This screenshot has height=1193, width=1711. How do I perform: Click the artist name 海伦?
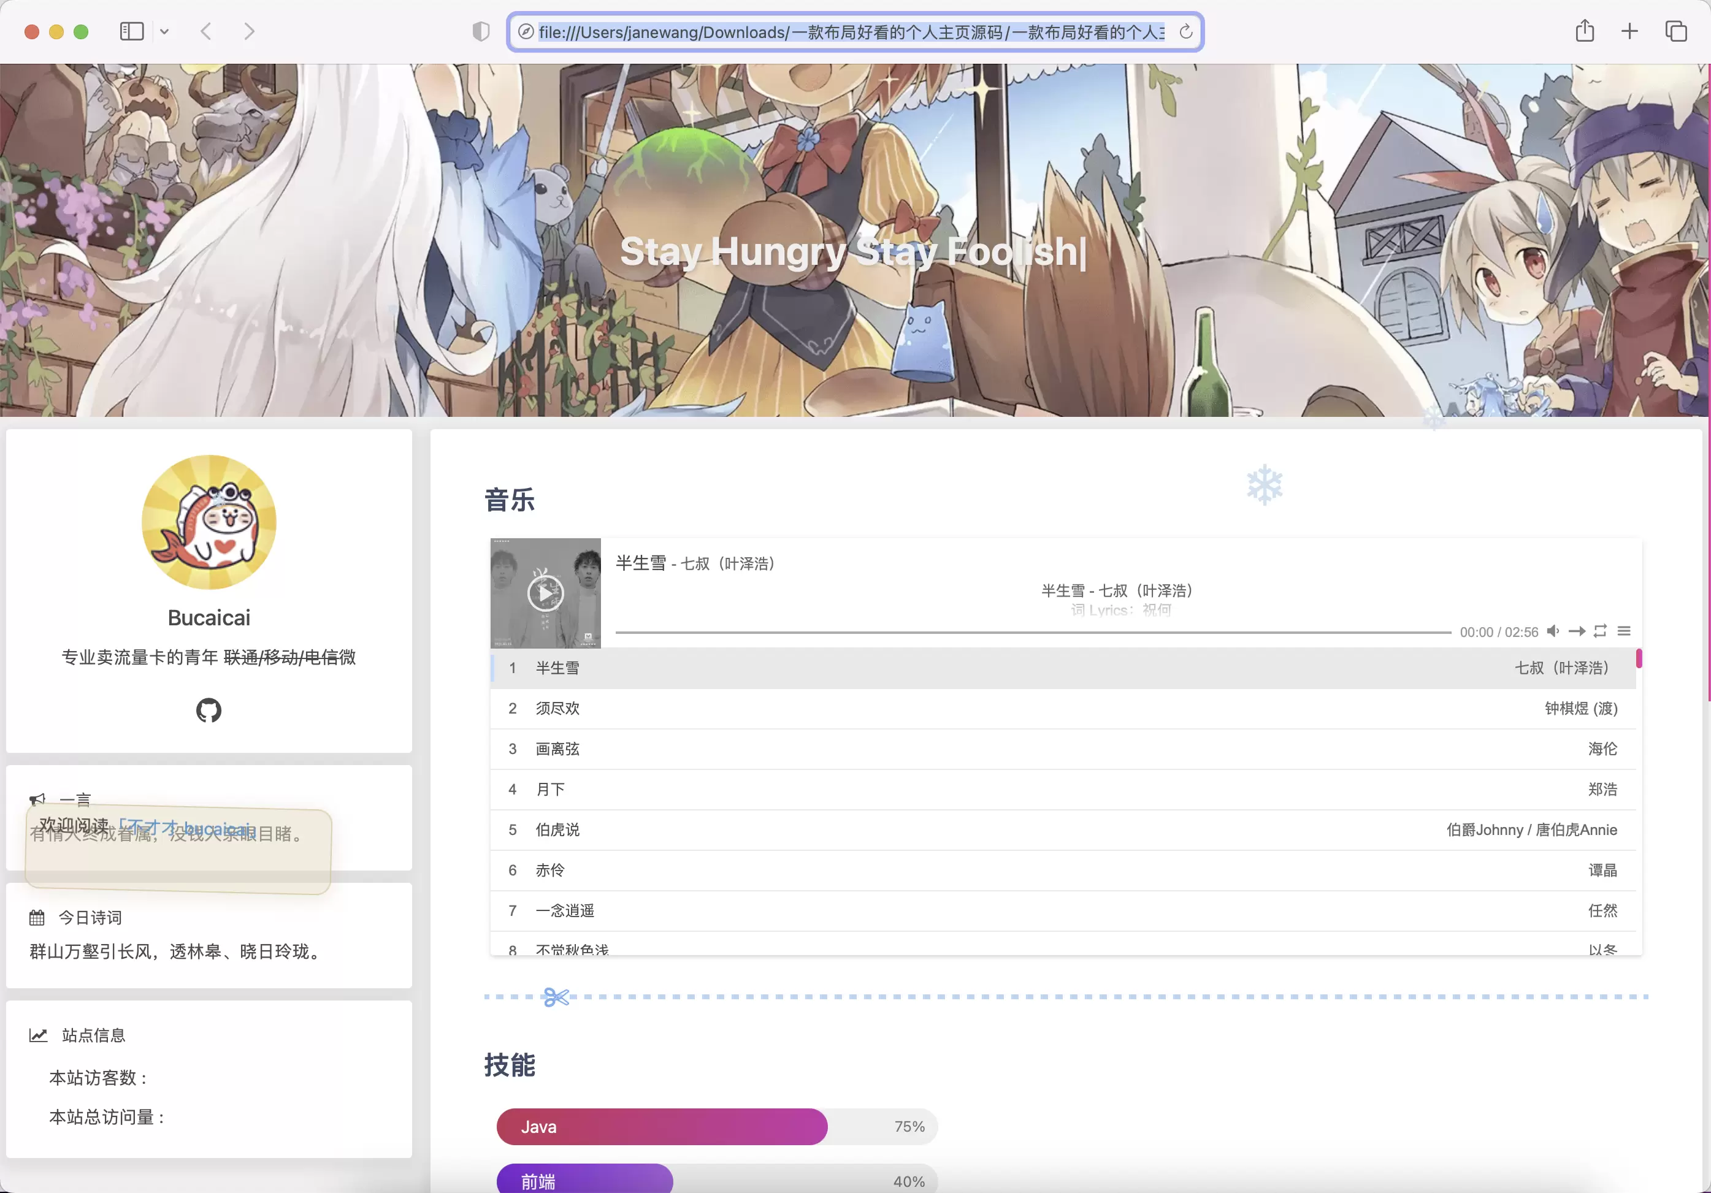1602,748
